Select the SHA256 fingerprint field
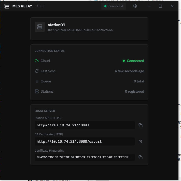 click(85, 157)
